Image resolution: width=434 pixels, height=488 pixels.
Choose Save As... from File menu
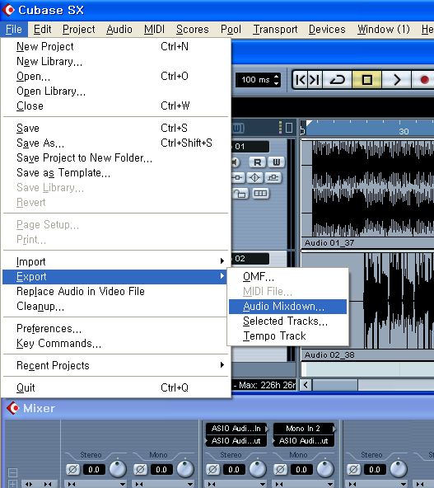pyautogui.click(x=114, y=143)
